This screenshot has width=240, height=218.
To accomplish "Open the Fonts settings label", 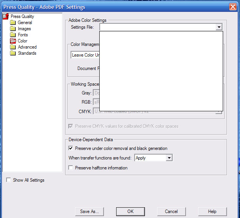I will 23,35.
